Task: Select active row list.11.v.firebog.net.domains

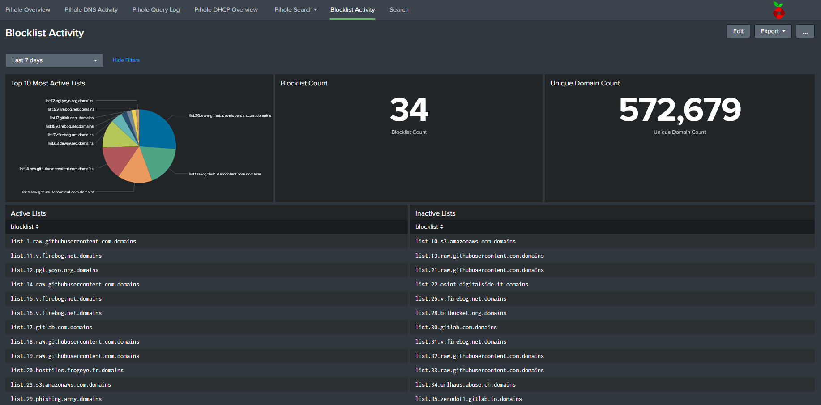Action: click(x=206, y=256)
